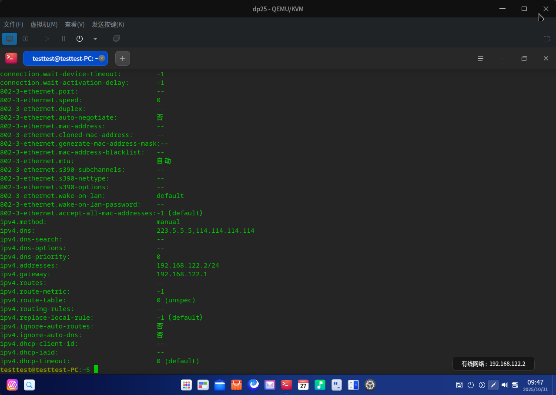Open the 查看(V) menu
The image size is (556, 395).
[x=75, y=25]
